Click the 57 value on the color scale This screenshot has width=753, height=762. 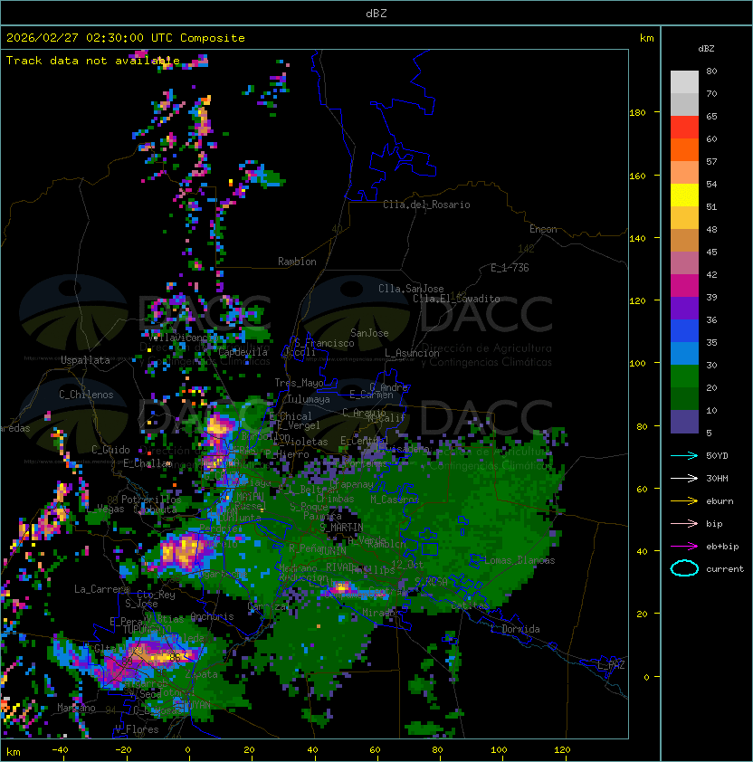(711, 161)
